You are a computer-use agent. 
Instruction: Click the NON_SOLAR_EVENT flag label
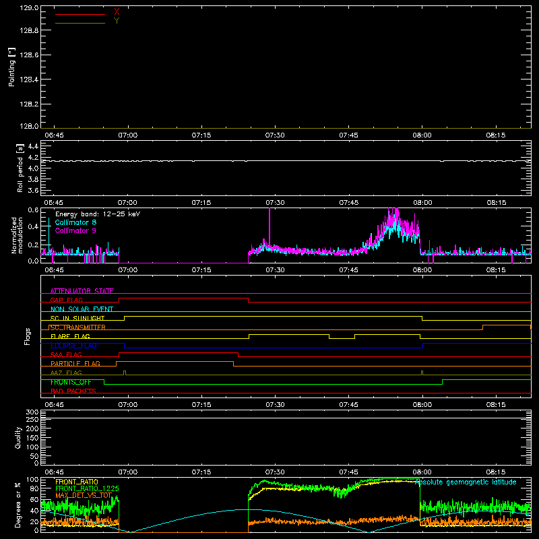(82, 309)
